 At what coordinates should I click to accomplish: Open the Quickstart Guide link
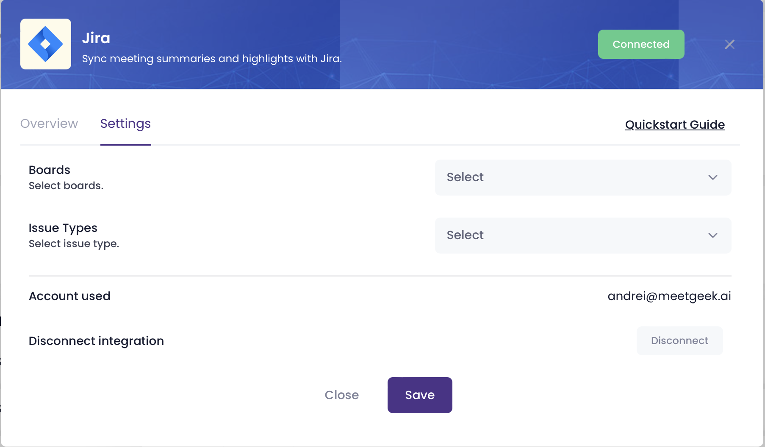click(675, 125)
